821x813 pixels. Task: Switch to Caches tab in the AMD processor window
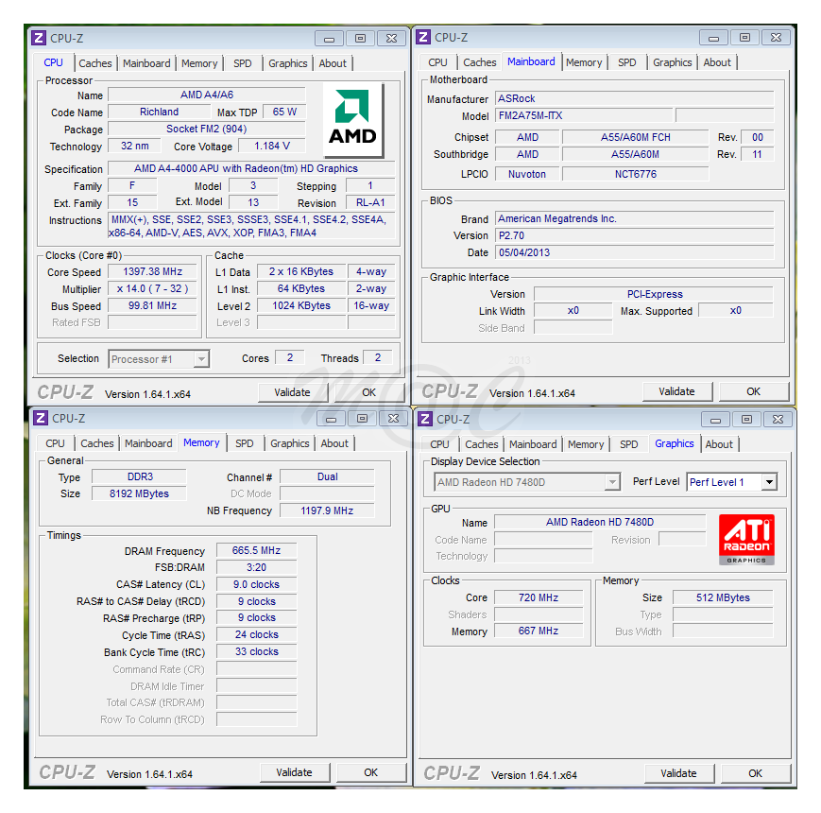[x=95, y=63]
